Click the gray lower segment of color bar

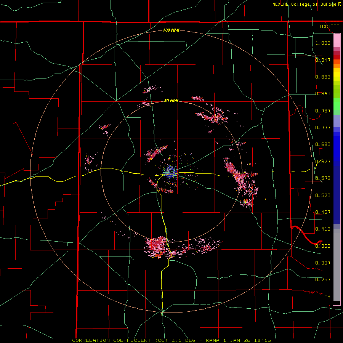tap(337, 265)
